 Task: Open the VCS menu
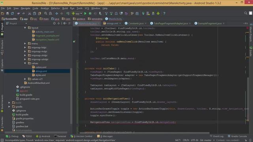[87, 8]
